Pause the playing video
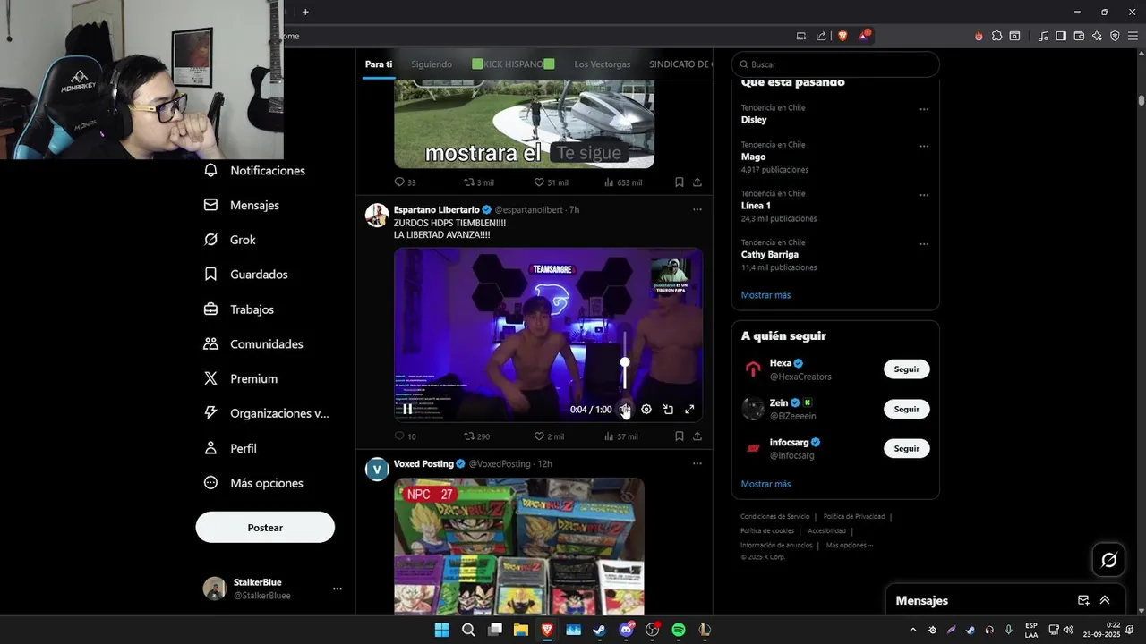 point(407,410)
